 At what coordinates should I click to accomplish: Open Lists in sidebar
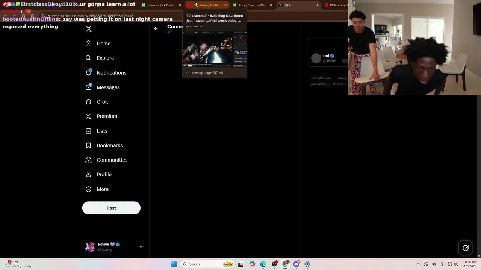tap(102, 131)
